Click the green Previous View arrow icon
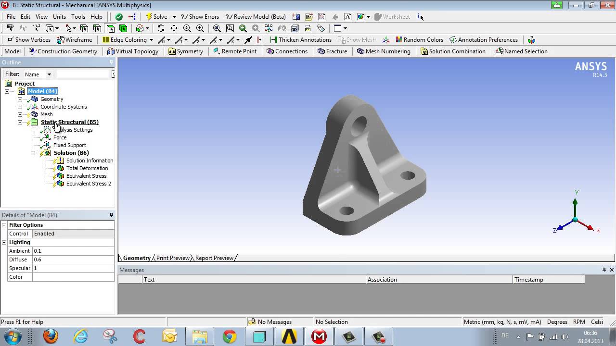This screenshot has height=346, width=616. [243, 28]
